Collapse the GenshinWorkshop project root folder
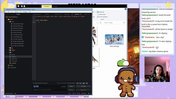Image resolution: width=176 pixels, height=99 pixels. (x=5, y=17)
